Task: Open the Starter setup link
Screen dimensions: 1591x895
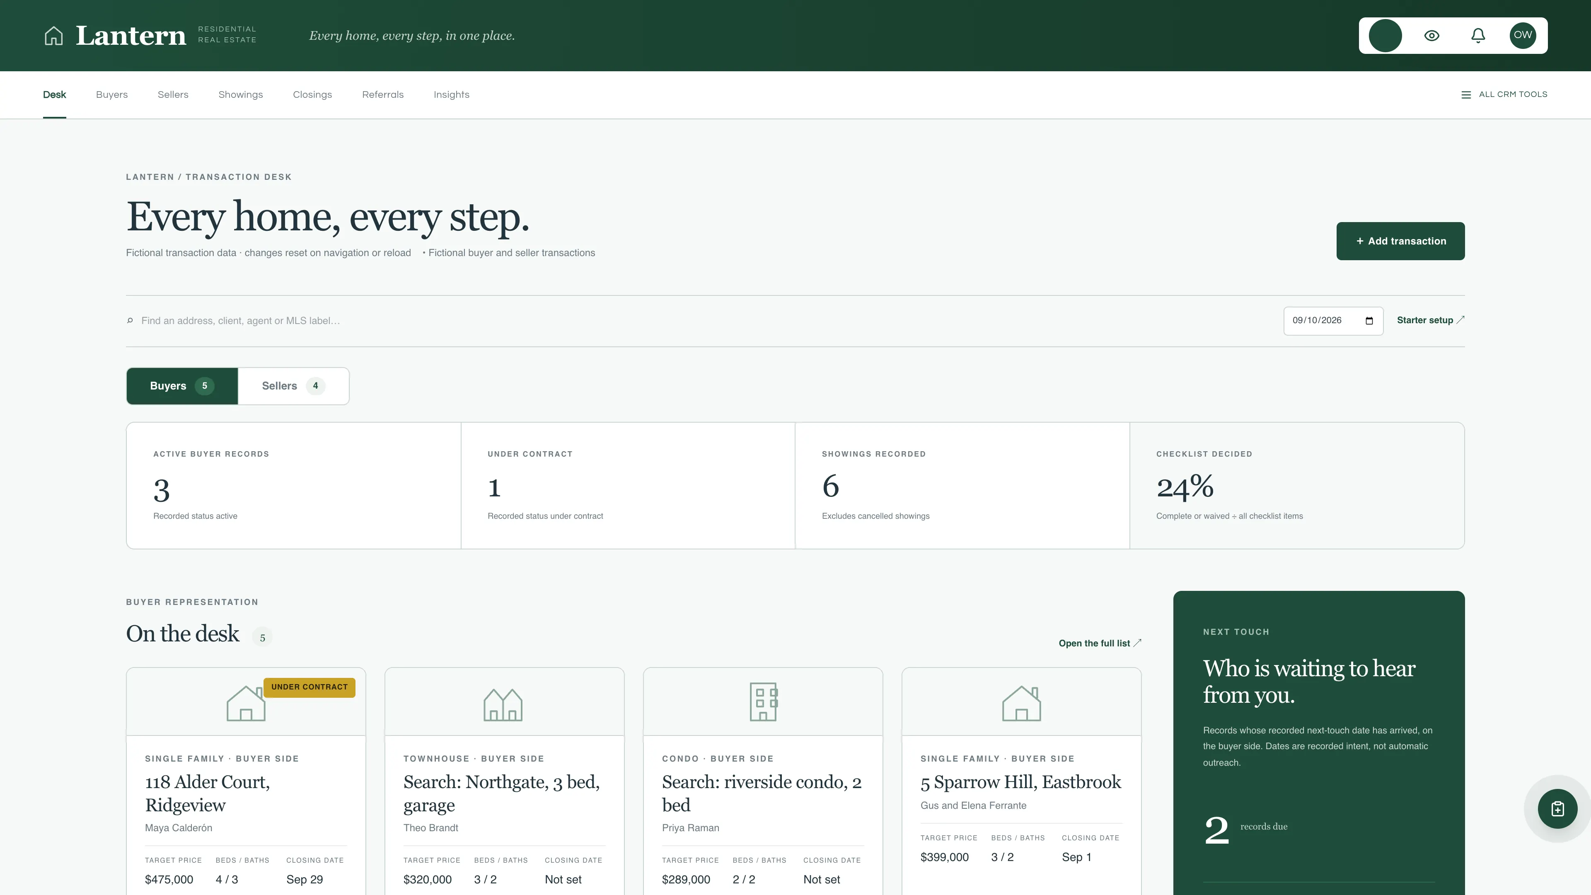Action: click(x=1430, y=320)
